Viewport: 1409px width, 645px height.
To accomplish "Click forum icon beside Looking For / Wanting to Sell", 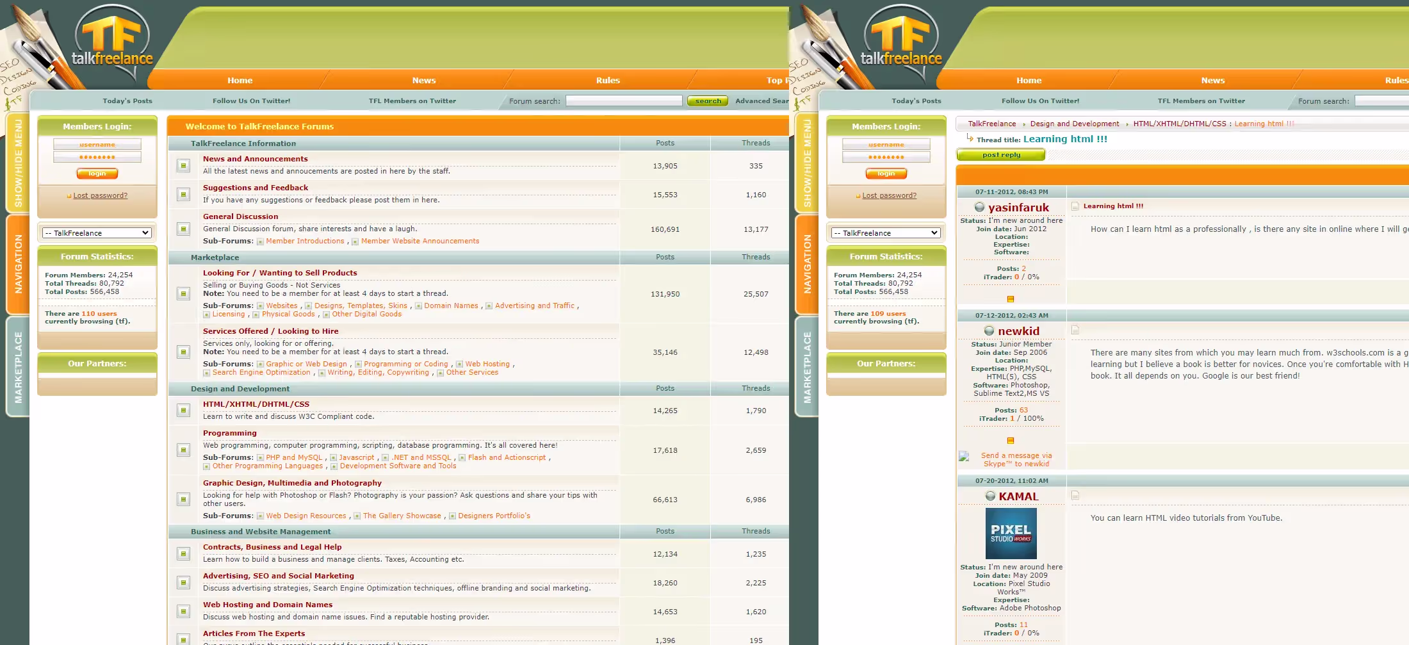I will pos(183,294).
